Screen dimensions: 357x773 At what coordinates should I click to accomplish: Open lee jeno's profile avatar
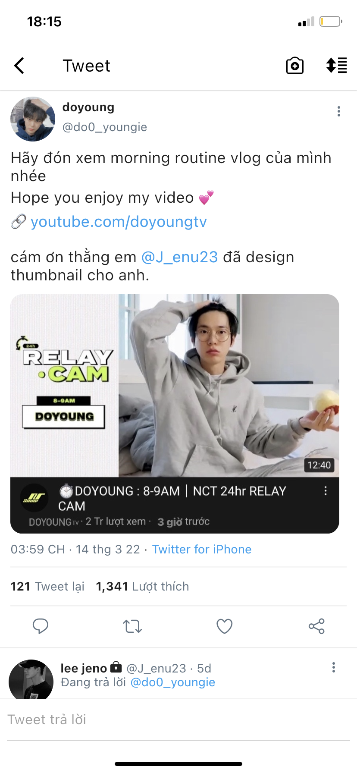[x=31, y=679]
